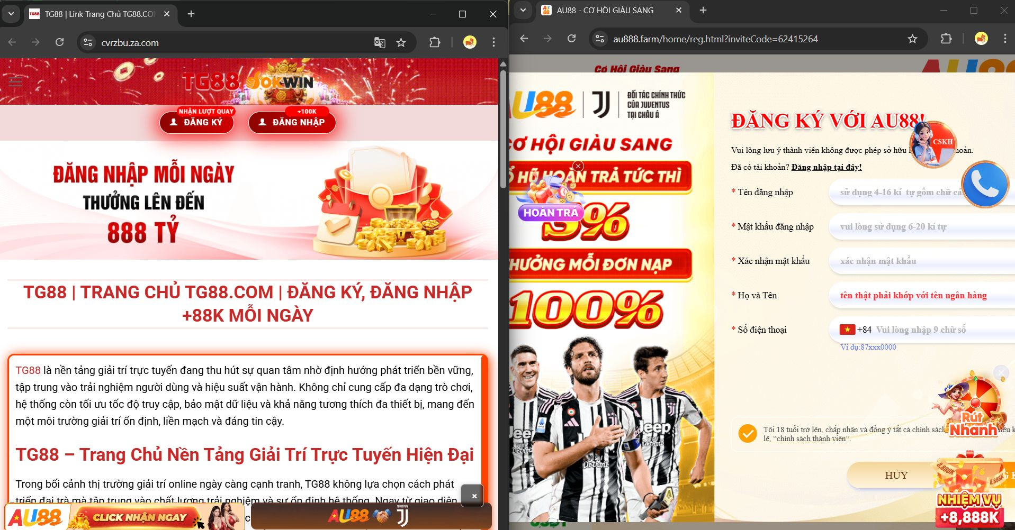Reload the au888.farm page
The image size is (1015, 530).
point(571,39)
